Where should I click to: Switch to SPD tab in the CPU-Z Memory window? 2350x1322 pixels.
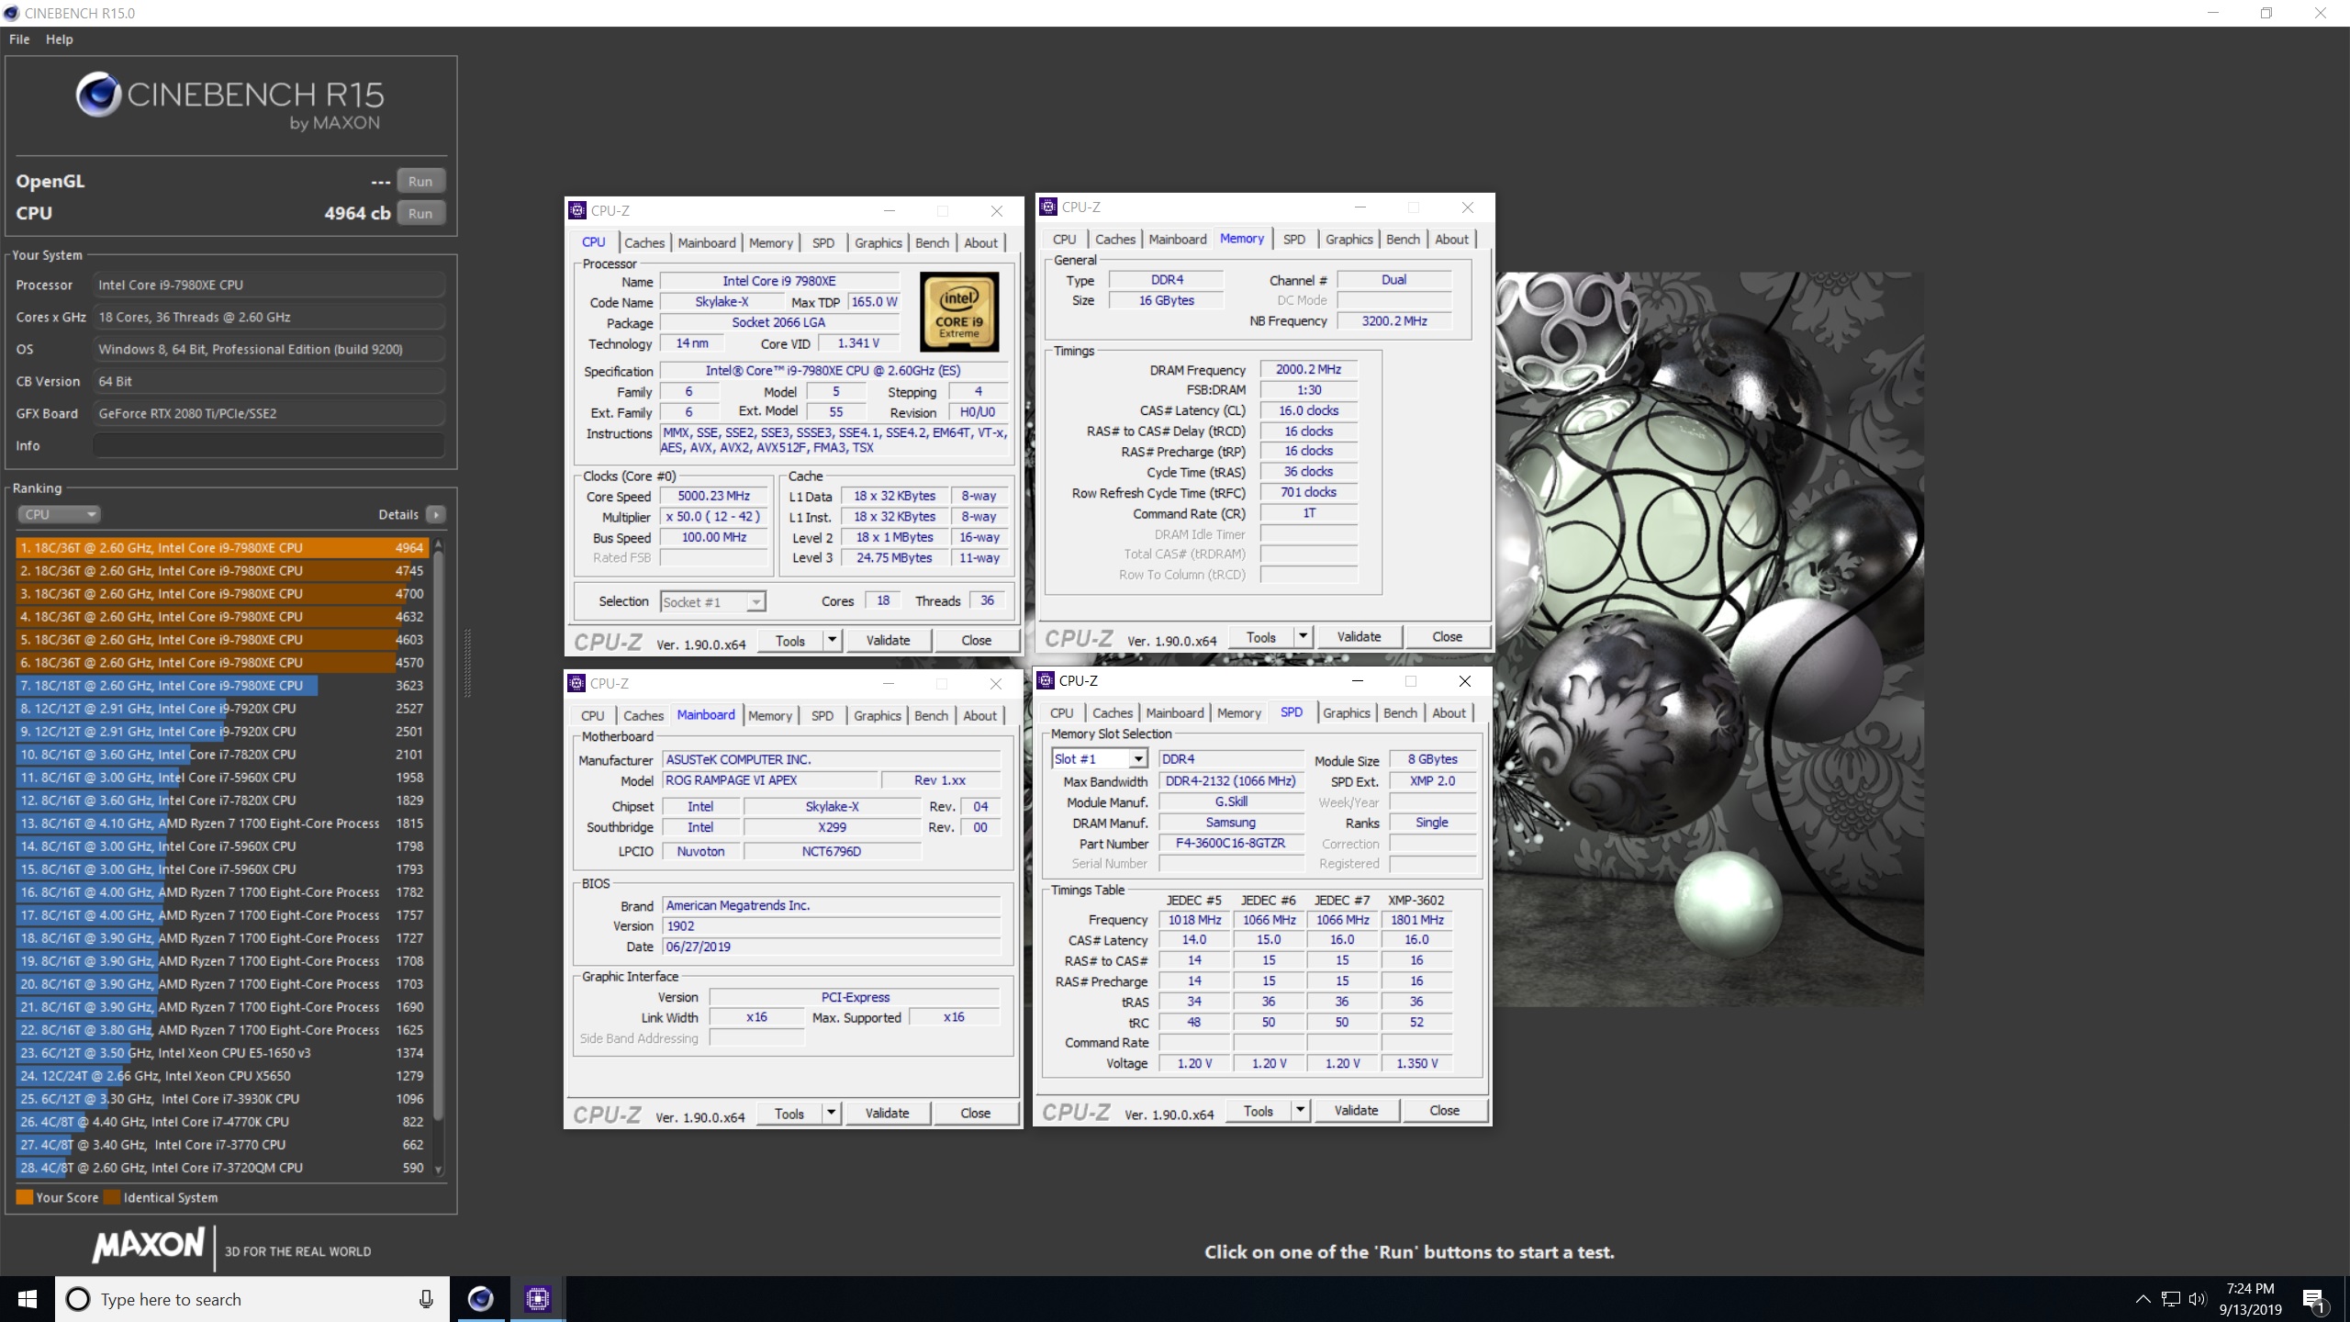tap(1293, 240)
